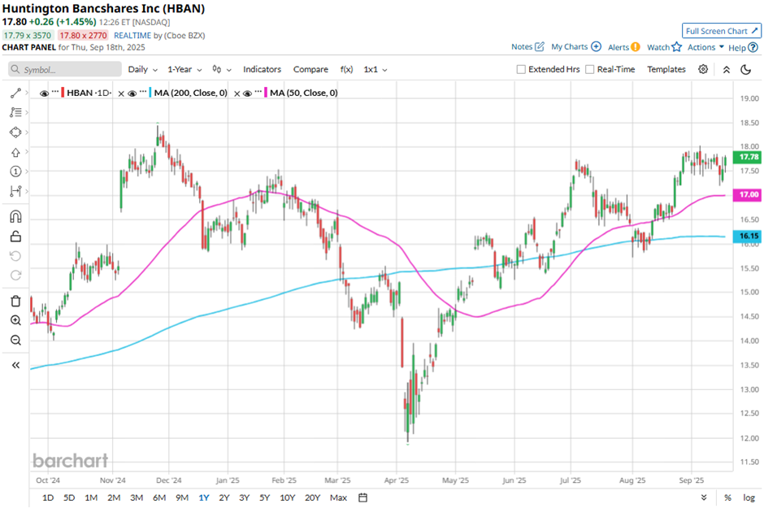Screen dimensions: 764x508
Task: Remove the MA 200 indicator
Action: click(x=121, y=93)
